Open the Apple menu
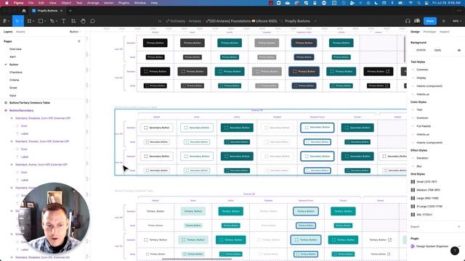Screen dimensions: 465x261 (7, 3)
